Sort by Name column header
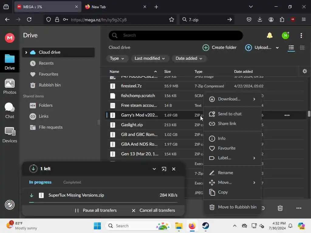 (x=114, y=72)
